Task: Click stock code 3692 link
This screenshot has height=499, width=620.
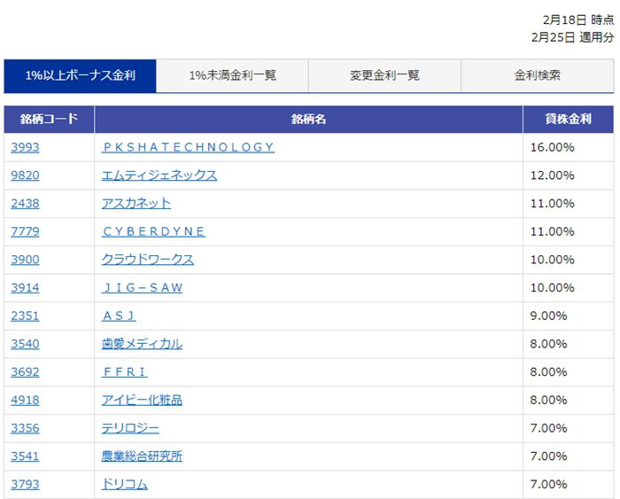Action: pos(25,372)
